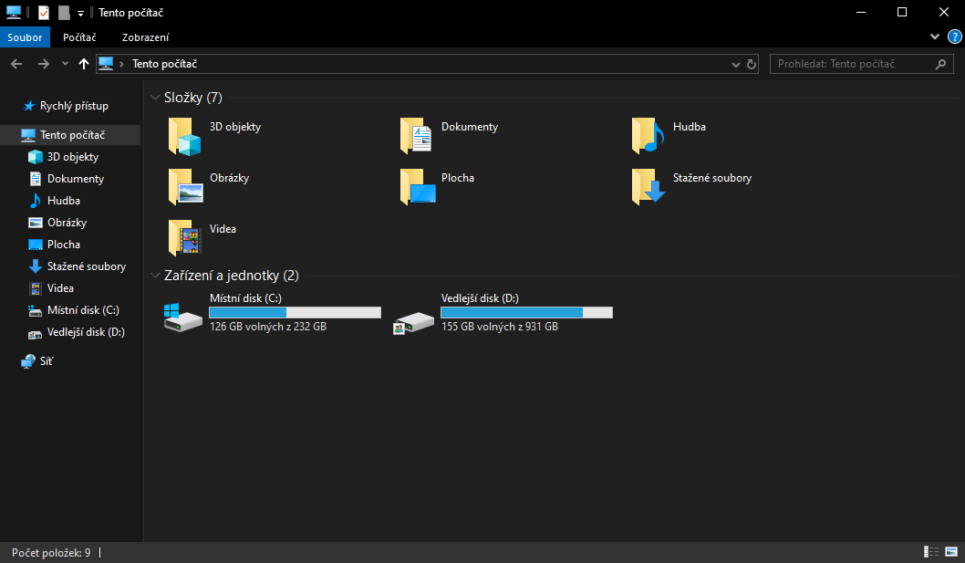Click the C: drive usage bar

(x=296, y=312)
